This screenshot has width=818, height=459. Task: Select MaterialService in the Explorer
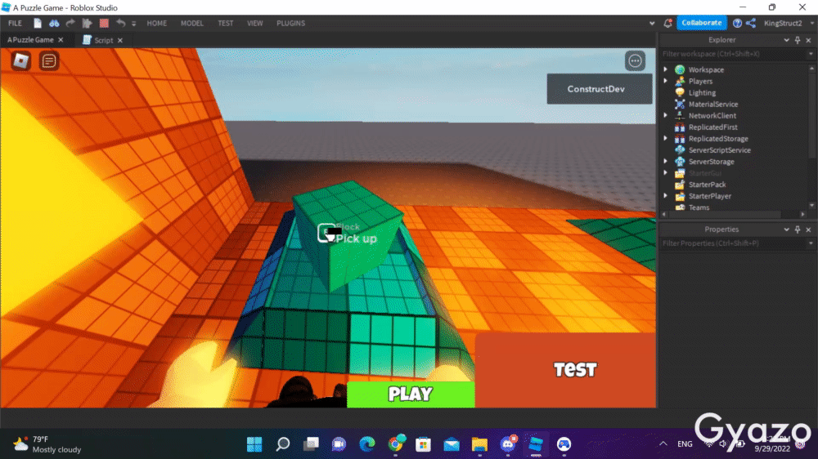[712, 105]
